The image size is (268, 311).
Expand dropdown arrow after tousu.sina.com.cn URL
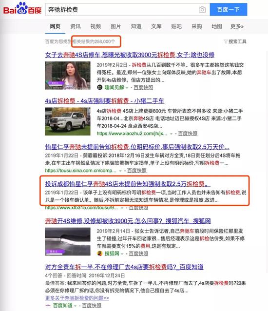120,171
